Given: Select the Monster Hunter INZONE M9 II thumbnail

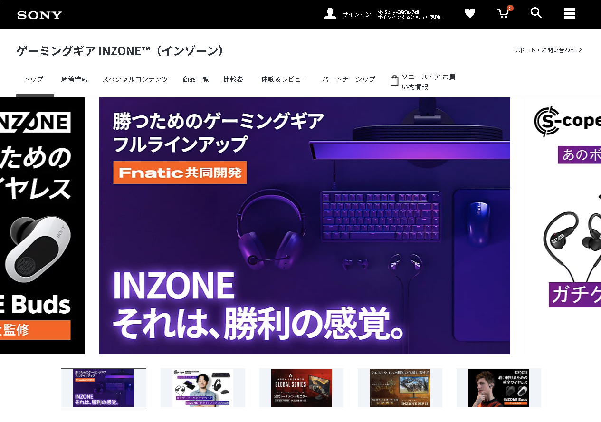Looking at the screenshot, I should [401, 387].
